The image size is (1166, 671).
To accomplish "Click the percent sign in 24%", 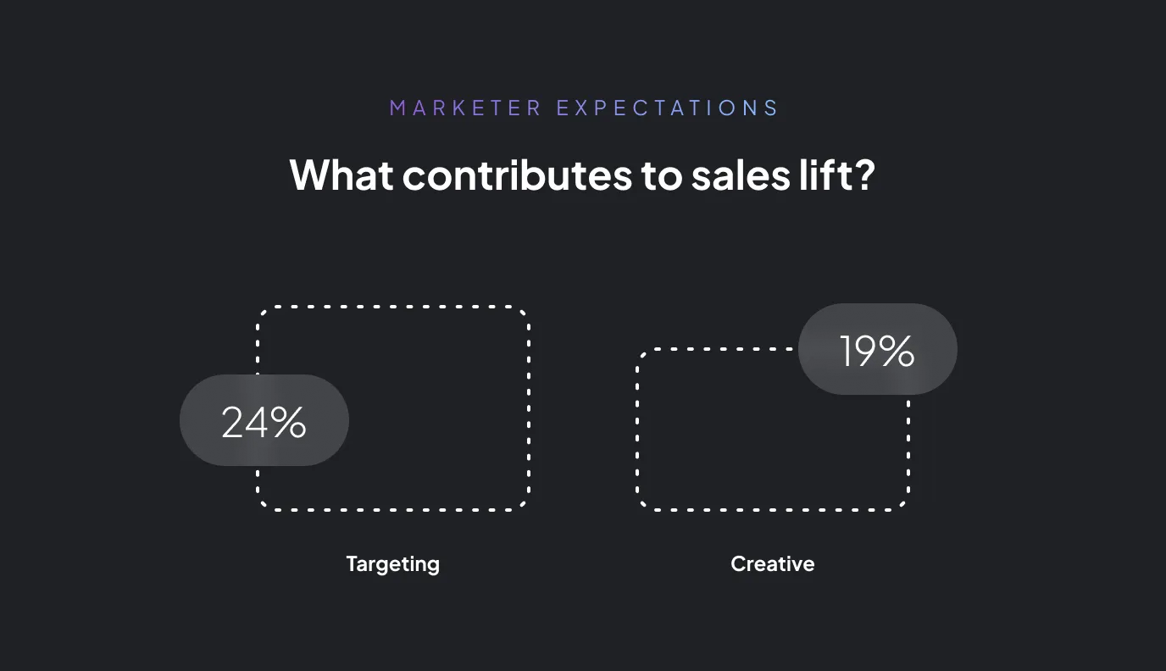I will point(291,422).
